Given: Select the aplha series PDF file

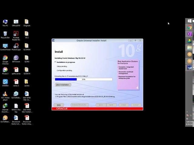Looking at the screenshot, I should [x=16, y=71].
